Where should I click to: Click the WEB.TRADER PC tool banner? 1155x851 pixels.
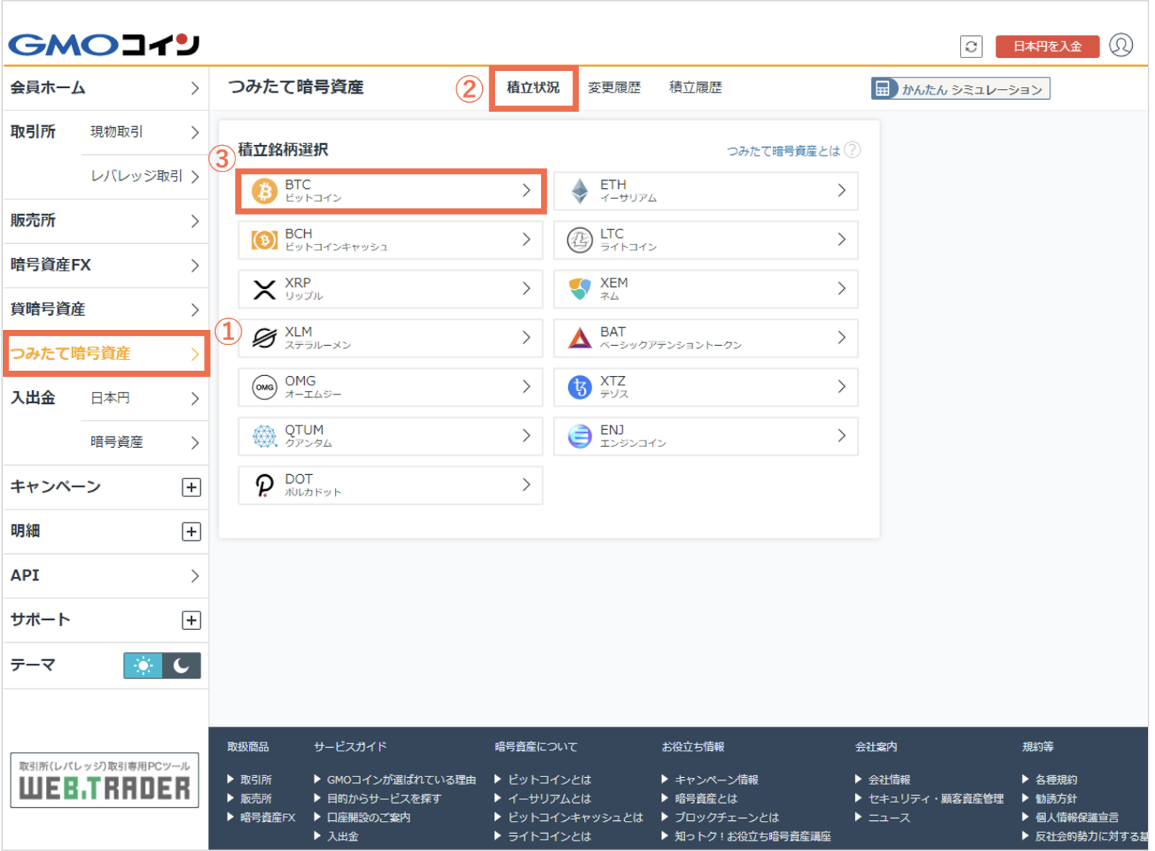pos(105,781)
